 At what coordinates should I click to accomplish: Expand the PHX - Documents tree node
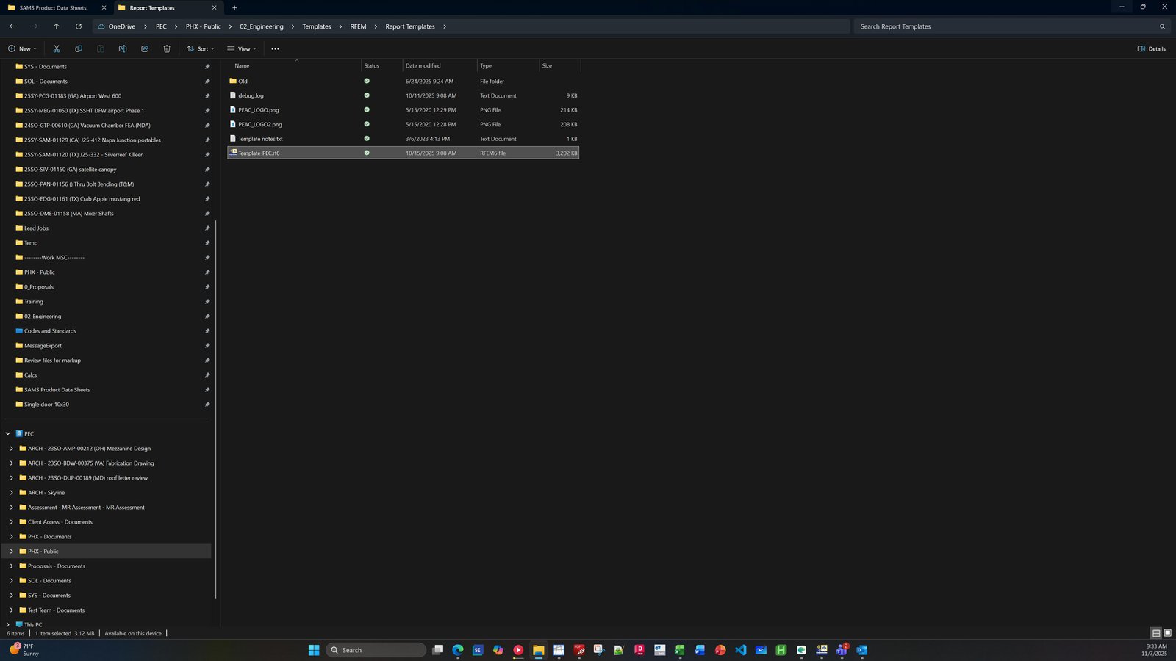[11, 537]
